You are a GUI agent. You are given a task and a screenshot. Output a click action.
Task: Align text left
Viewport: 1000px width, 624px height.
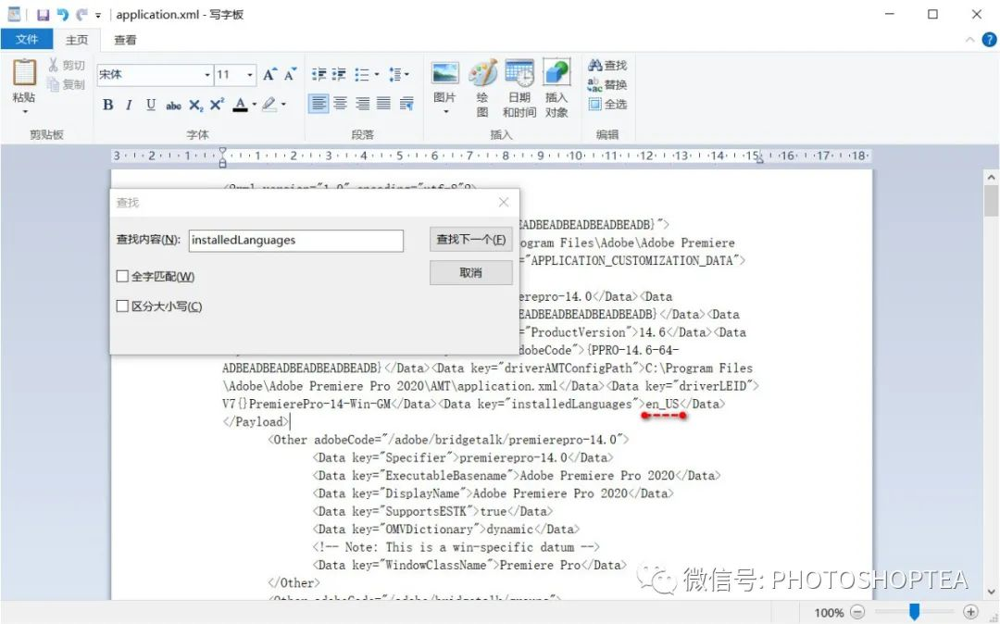coord(319,104)
